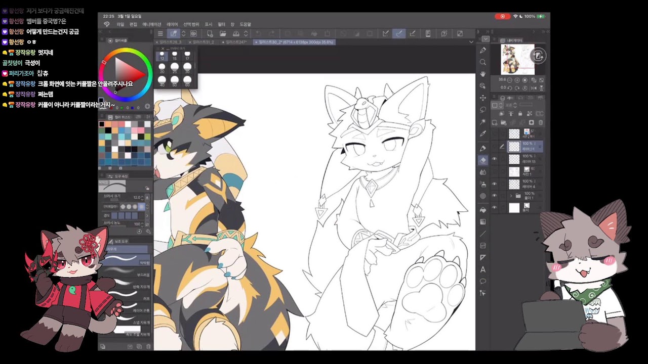This screenshot has width=648, height=364.
Task: Open the 파일 menu
Action: tap(120, 24)
